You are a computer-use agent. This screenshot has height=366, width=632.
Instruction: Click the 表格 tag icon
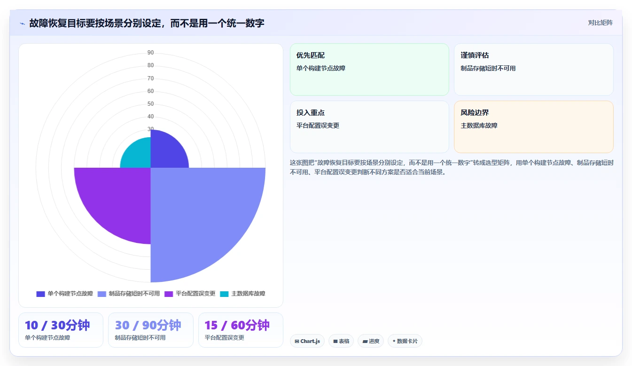(x=336, y=342)
